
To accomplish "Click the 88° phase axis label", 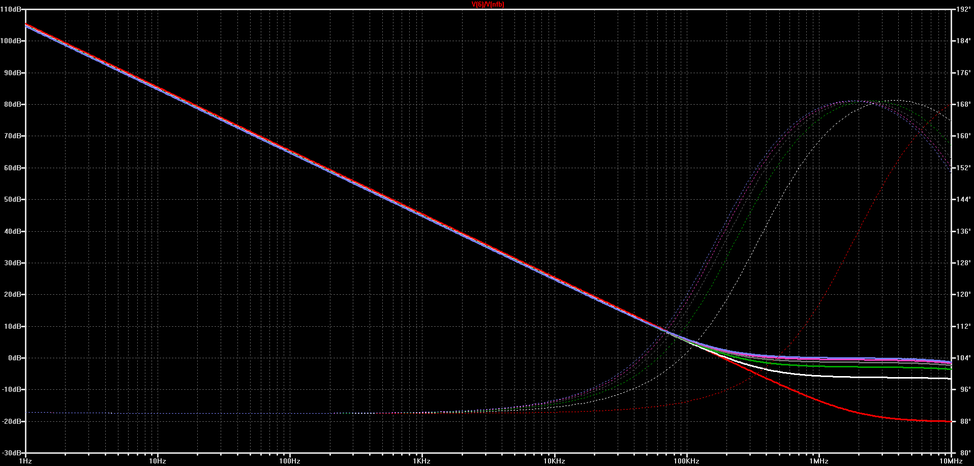I will pos(965,421).
